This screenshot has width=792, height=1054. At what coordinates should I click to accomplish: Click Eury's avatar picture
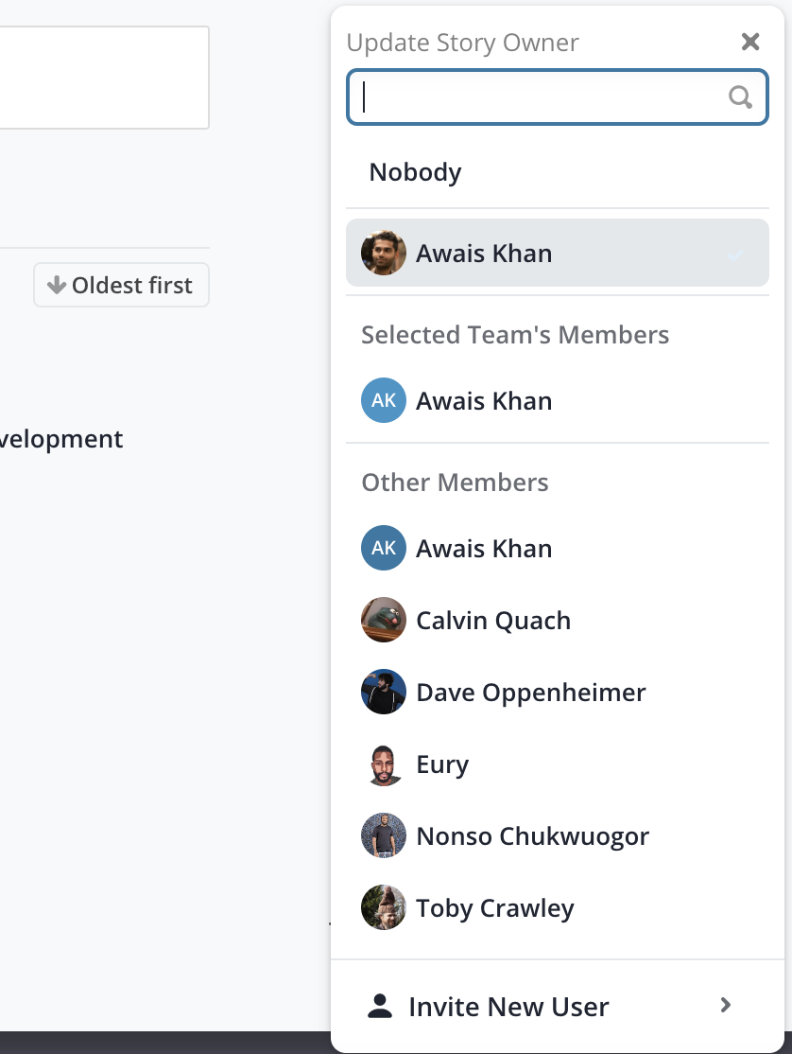click(384, 764)
